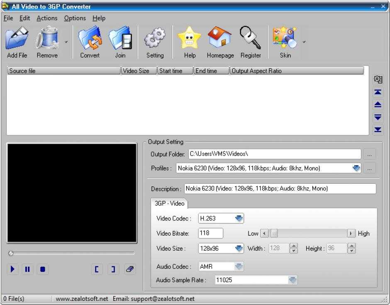The width and height of the screenshot is (390, 305).
Task: Click the file properties icon beside list
Action: (x=378, y=79)
